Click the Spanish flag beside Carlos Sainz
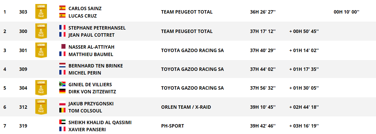The width and height of the screenshot is (376, 134). coord(62,8)
